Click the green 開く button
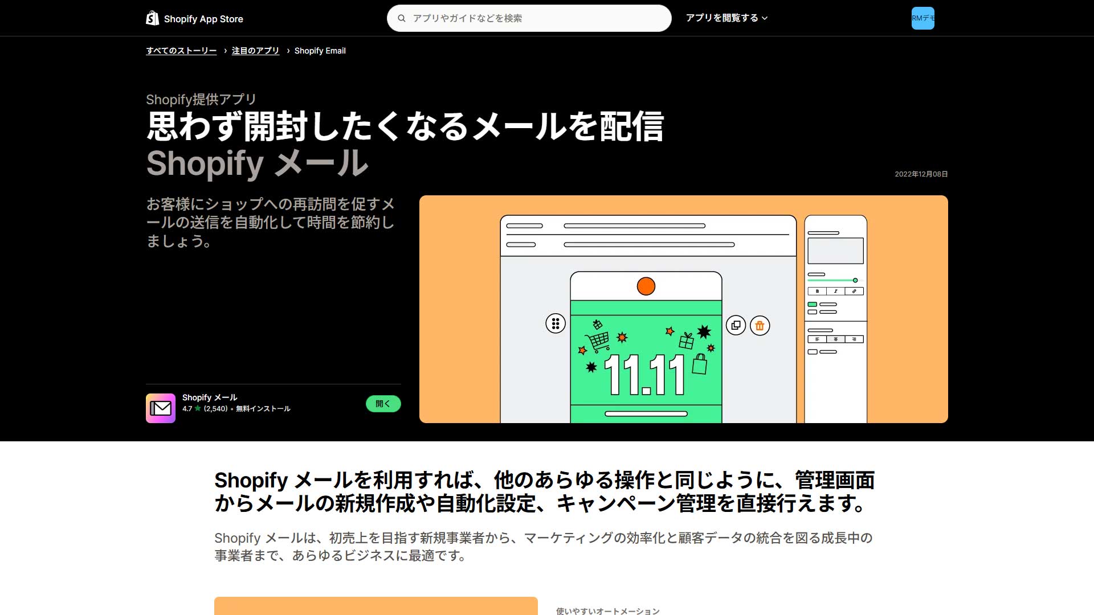The width and height of the screenshot is (1094, 615). 383,404
